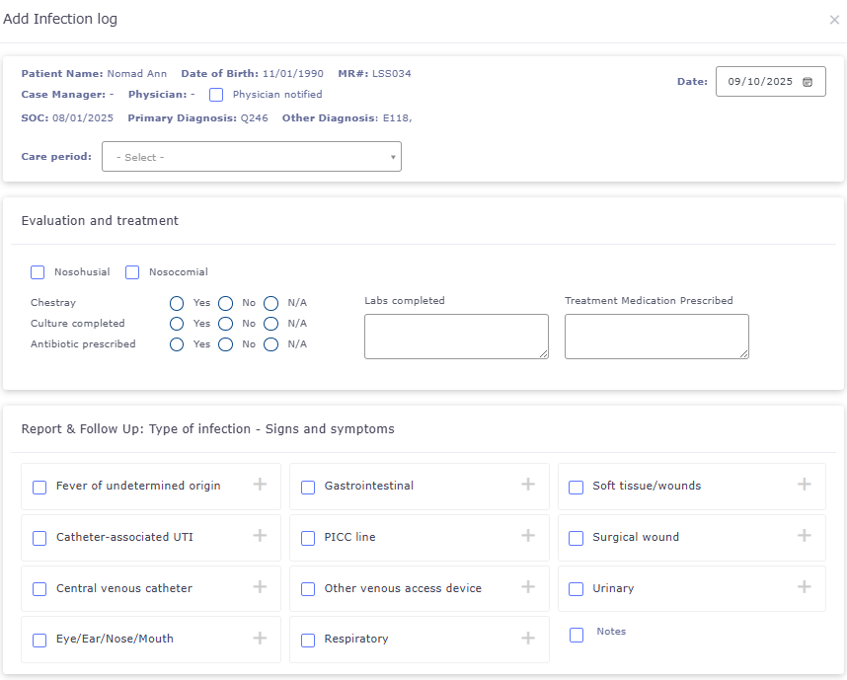Select Yes for Culture completed
This screenshot has width=847, height=680.
[177, 324]
